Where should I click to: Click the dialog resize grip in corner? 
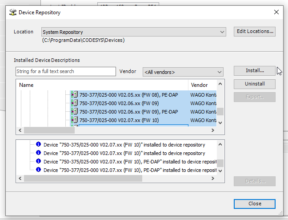coord(280,213)
